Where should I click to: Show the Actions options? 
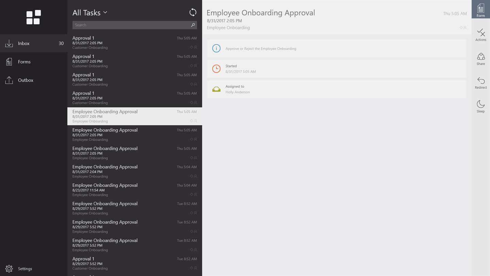pos(481,35)
